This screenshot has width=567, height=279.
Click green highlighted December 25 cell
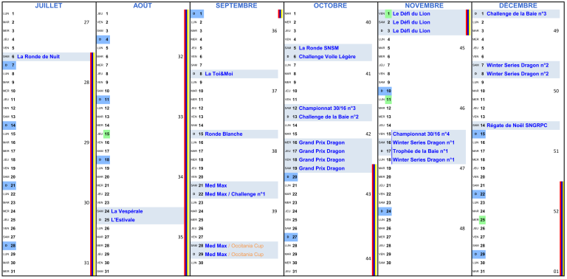[x=482, y=220]
